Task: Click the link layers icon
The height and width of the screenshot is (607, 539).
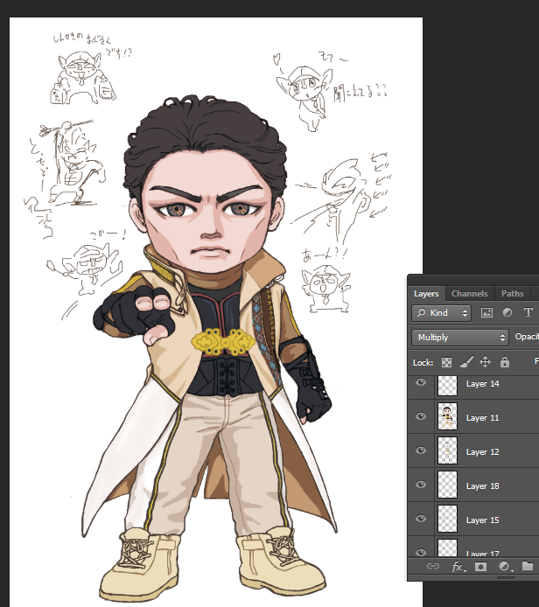Action: [433, 567]
